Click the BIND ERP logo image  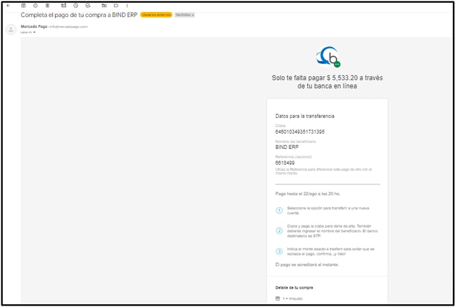[x=328, y=57]
